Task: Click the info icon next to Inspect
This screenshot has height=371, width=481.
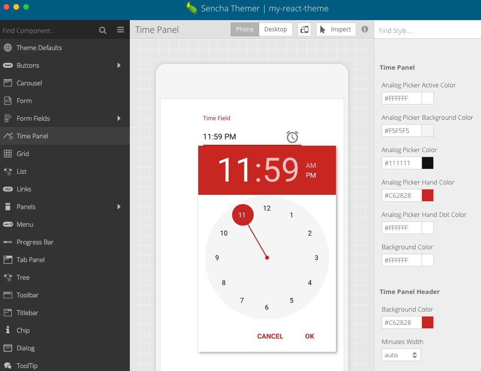Action: [x=365, y=29]
